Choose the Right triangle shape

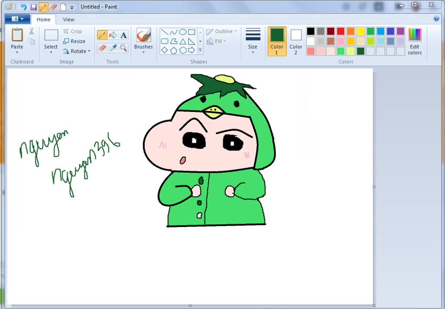(x=192, y=41)
